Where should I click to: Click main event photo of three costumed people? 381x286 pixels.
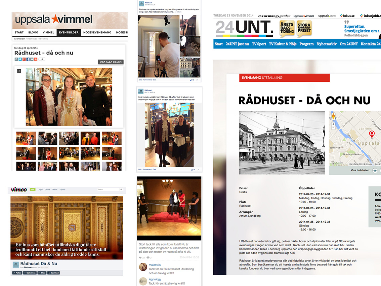[69, 97]
